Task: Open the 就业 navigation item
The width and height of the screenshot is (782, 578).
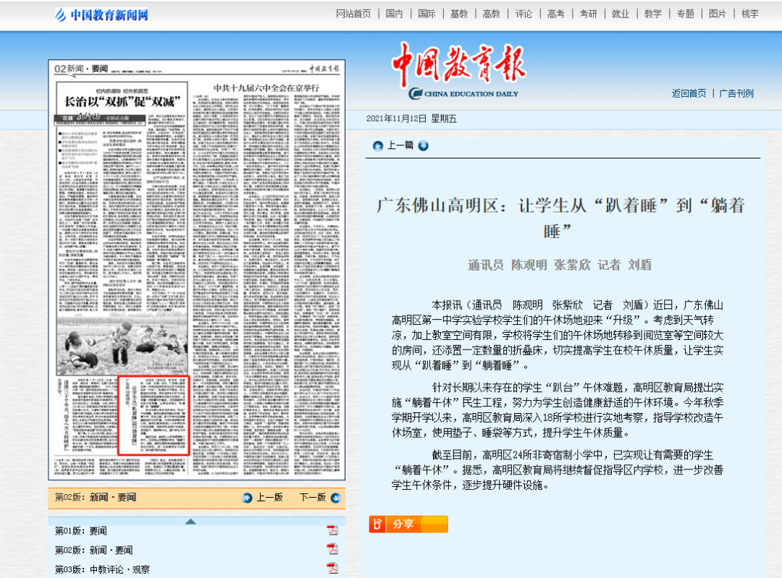Action: tap(621, 14)
